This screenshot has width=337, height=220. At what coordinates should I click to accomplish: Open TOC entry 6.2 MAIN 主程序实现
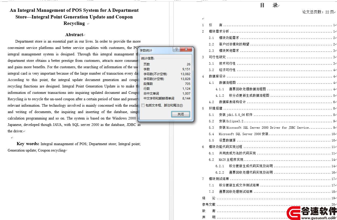click(271, 160)
